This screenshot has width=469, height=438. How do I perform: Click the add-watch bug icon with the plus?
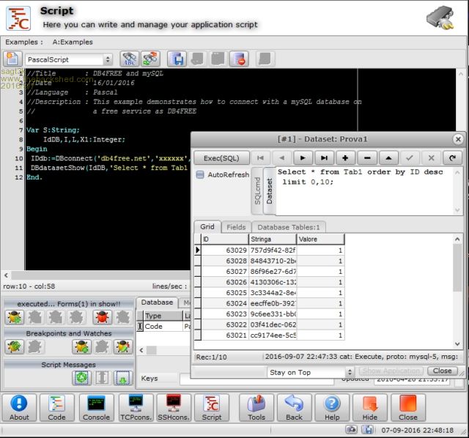click(81, 346)
